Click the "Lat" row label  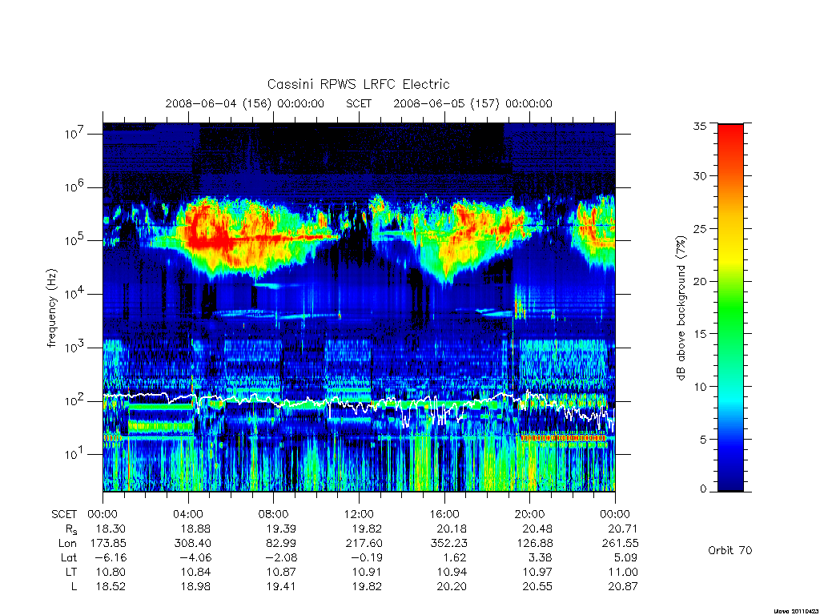pyautogui.click(x=69, y=557)
